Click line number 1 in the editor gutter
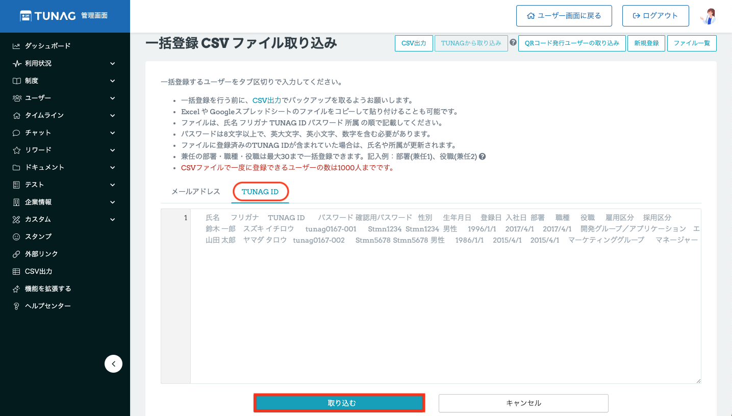 tap(186, 218)
